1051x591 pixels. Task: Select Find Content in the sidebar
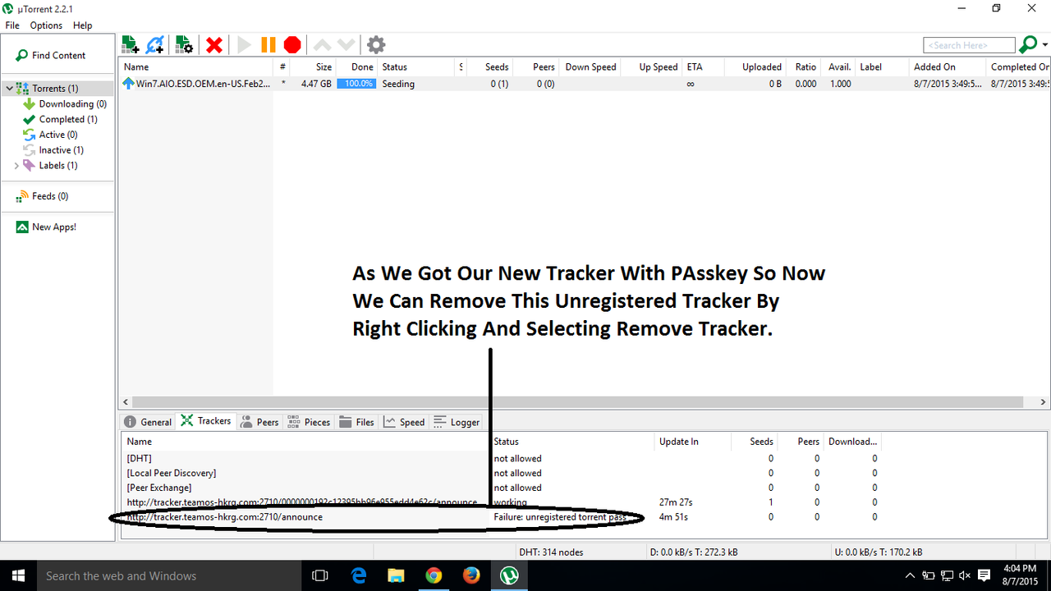(51, 55)
